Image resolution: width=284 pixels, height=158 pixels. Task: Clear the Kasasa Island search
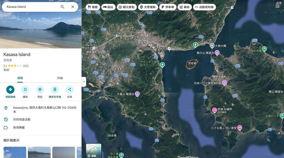click(73, 7)
